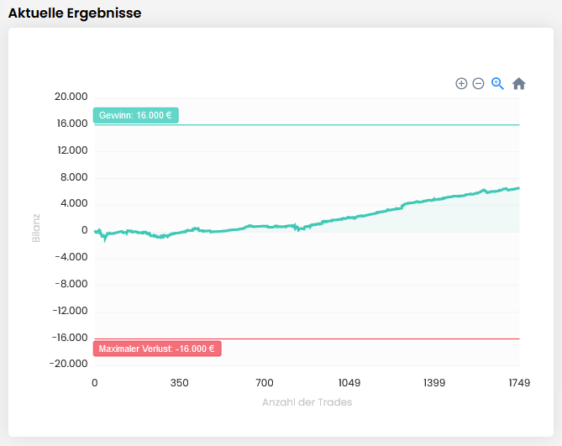The height and width of the screenshot is (446, 562).
Task: Reset chart zoom with the home icon
Action: (518, 83)
